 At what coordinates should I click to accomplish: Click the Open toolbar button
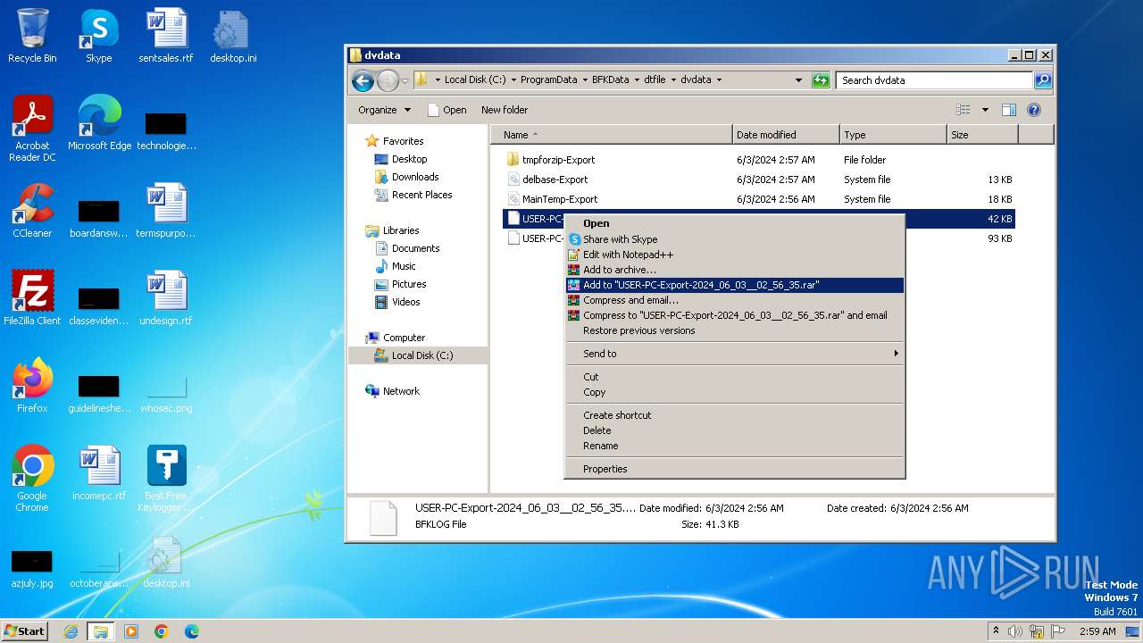click(x=446, y=110)
